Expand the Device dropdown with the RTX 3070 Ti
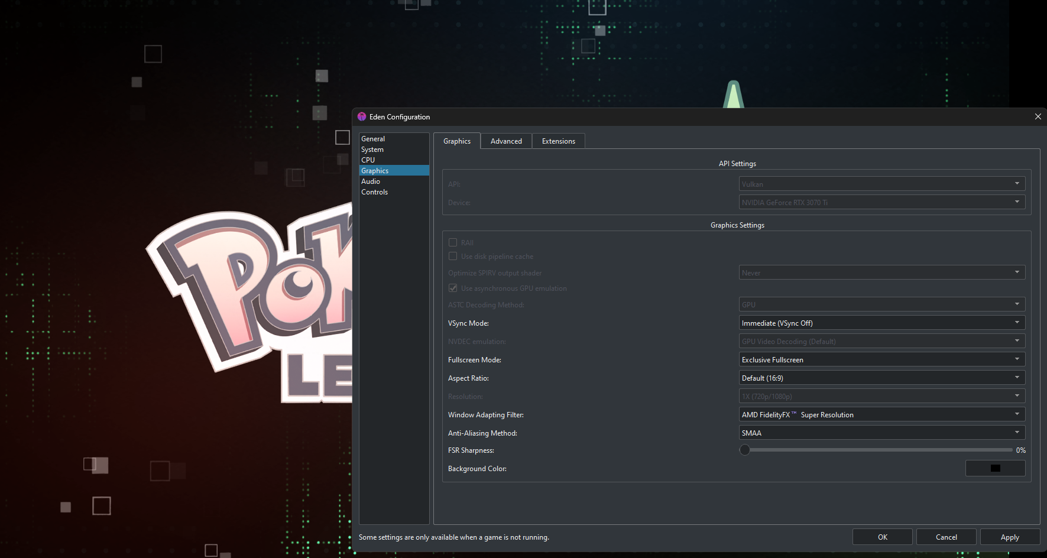Viewport: 1047px width, 558px height. pos(881,202)
